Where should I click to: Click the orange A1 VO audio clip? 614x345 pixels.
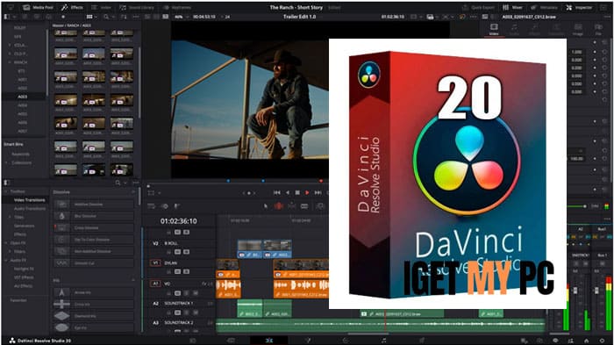click(228, 288)
